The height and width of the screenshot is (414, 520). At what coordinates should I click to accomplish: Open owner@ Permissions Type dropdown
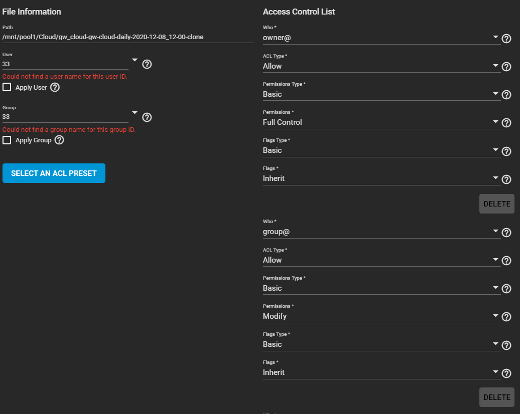(x=381, y=94)
